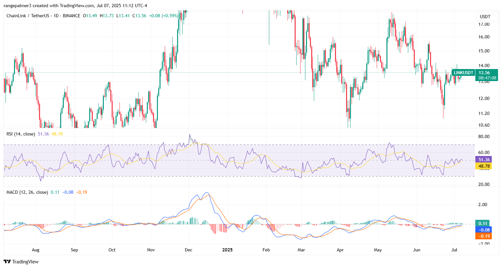Click the MACD legend value -0.19
503x268 pixels.
pyautogui.click(x=82, y=192)
